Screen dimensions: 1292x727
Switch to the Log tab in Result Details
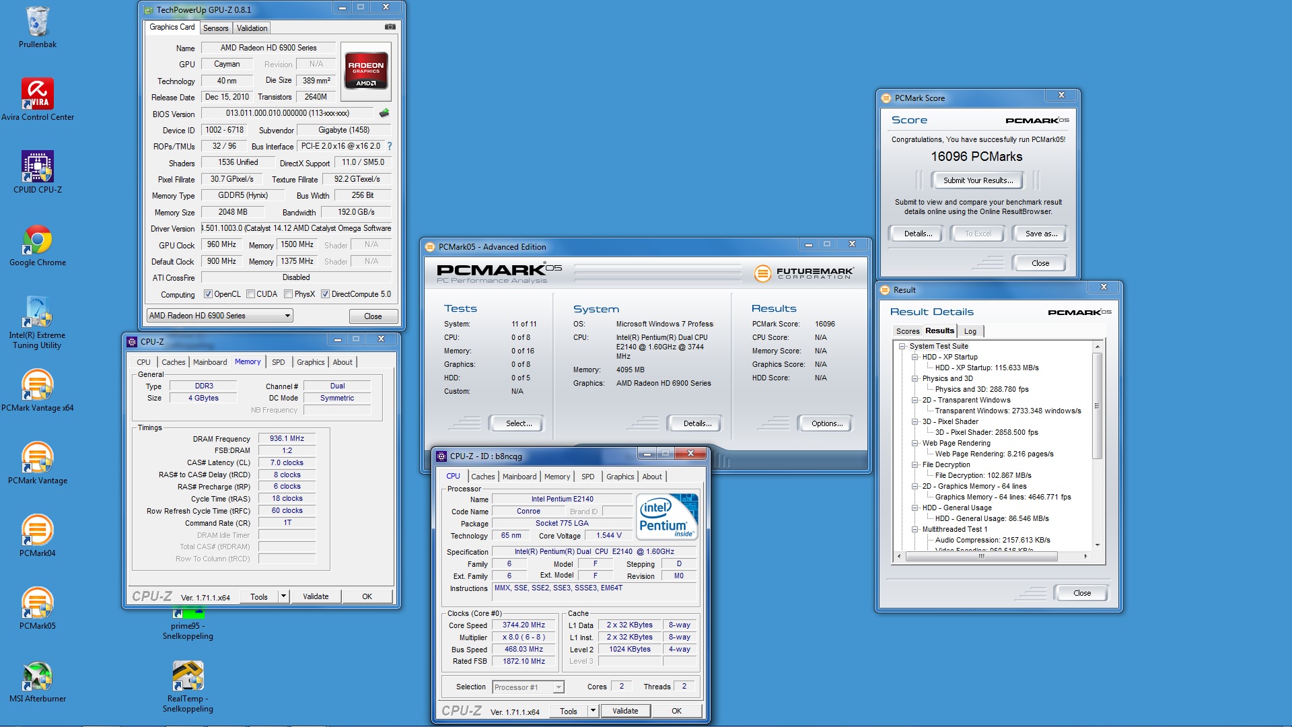970,331
